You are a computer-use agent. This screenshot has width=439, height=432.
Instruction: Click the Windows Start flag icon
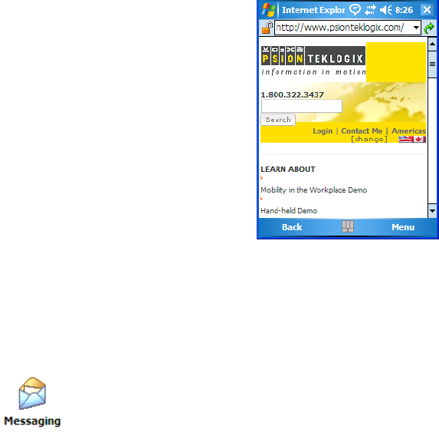coord(269,10)
